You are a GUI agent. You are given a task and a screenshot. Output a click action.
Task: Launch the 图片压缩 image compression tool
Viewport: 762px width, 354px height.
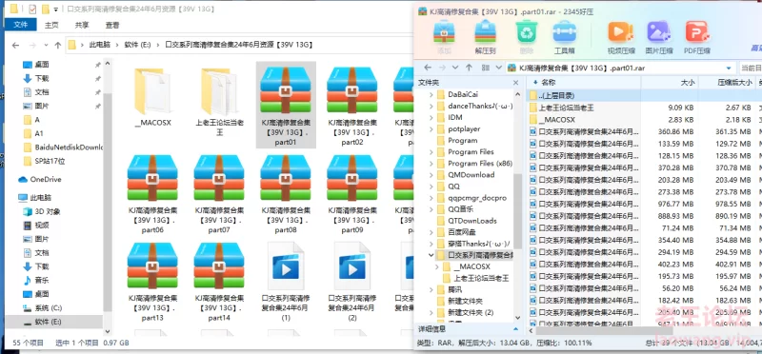pos(659,32)
